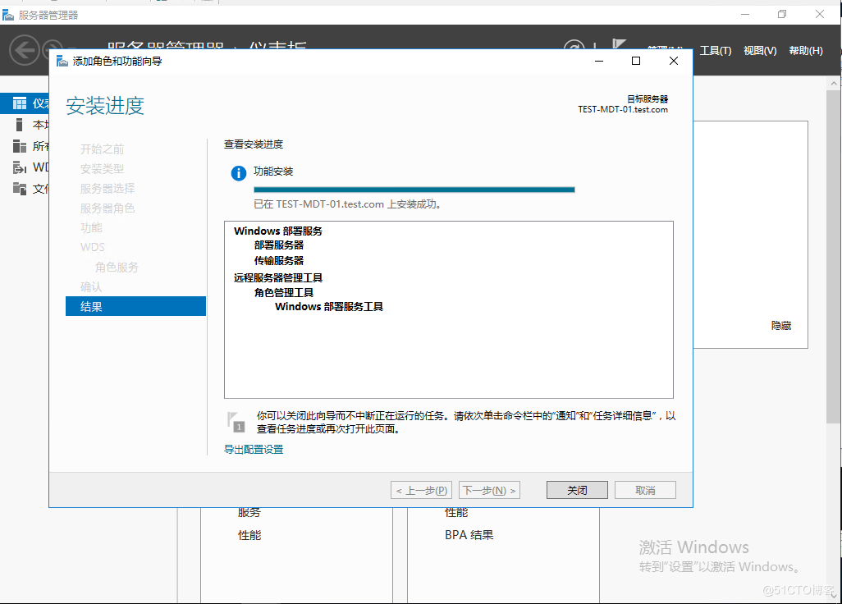This screenshot has height=604, width=842.
Task: Click the 关闭 button in the wizard
Action: click(x=577, y=490)
